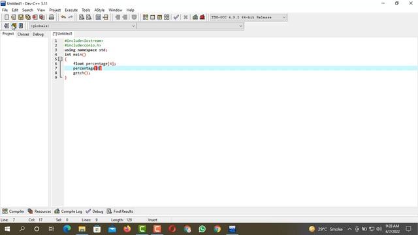The height and width of the screenshot is (235, 418).
Task: Open the Search menu
Action: point(27,10)
